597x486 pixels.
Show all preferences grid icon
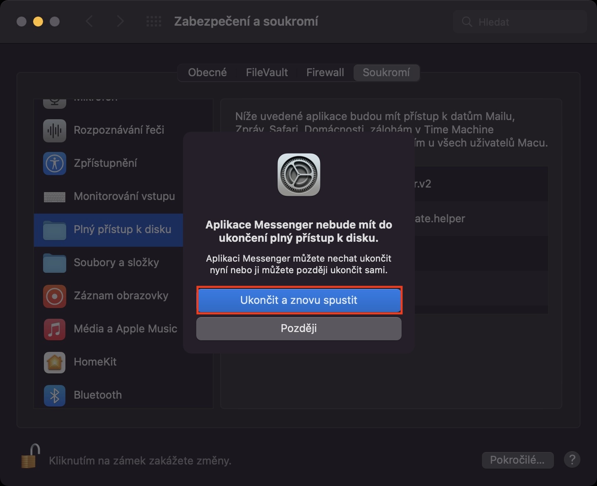coord(154,22)
